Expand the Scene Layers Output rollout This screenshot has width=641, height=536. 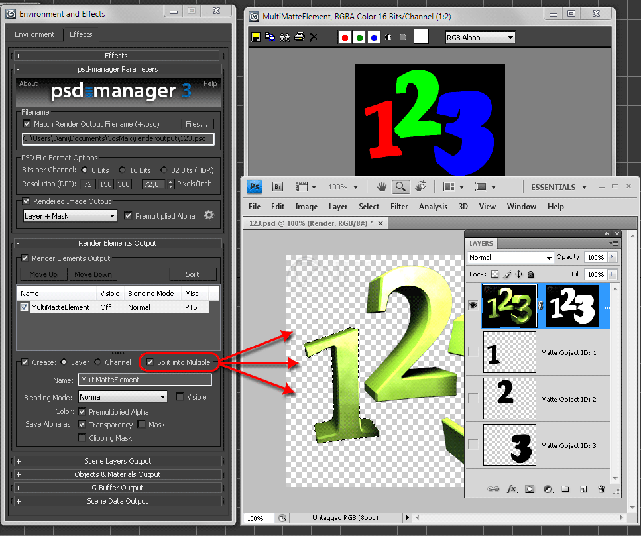click(x=118, y=461)
